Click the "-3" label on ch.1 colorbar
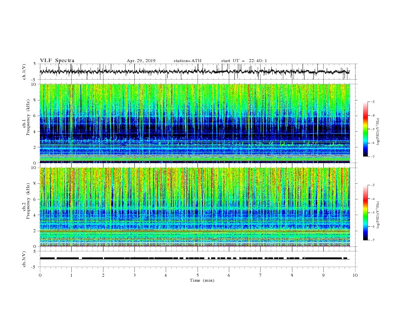Viewport: 400px width, 309px height. click(372, 101)
